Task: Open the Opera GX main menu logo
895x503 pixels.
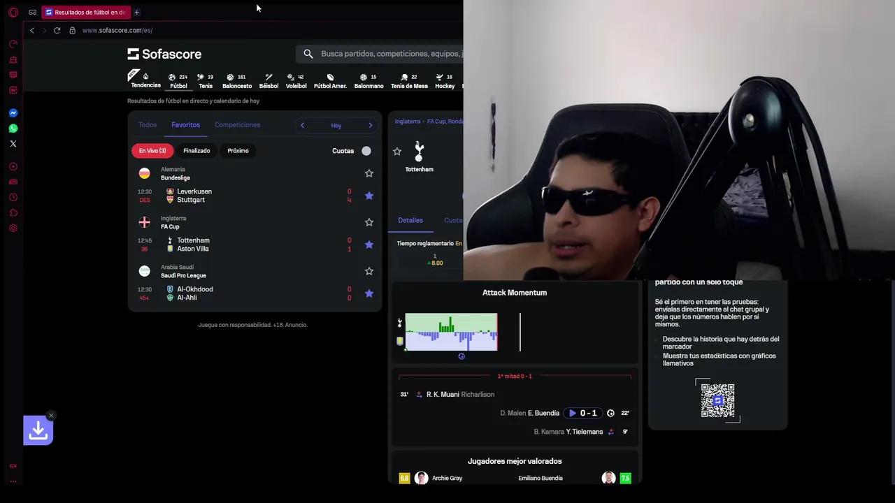Action: [13, 13]
